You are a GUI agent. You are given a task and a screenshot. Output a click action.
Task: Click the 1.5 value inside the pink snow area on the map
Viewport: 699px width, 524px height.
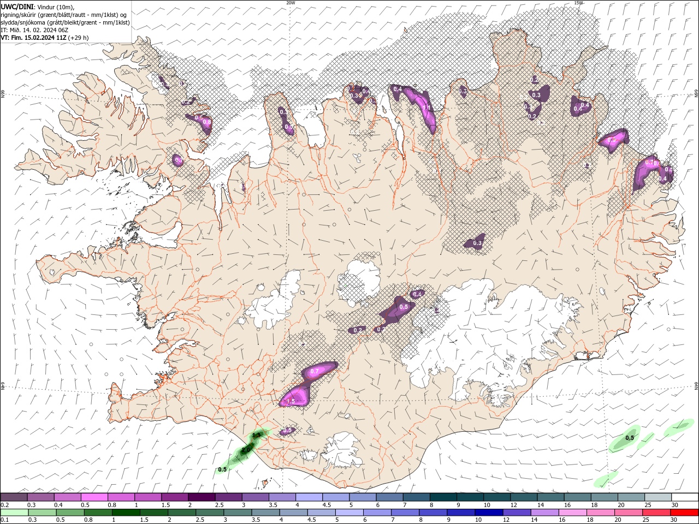tap(291, 401)
